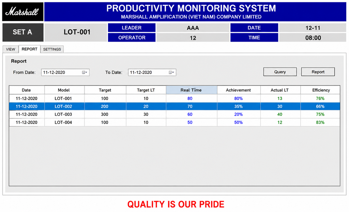Select the LOT-001 model cell in the table
The image size is (349, 212).
click(64, 99)
